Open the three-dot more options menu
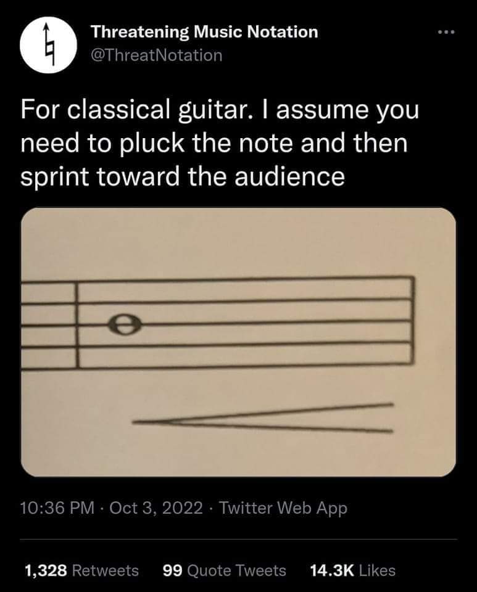This screenshot has width=477, height=592. pos(446,33)
